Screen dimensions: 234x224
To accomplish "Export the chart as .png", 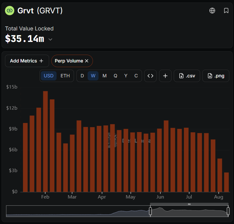I will point(216,76).
